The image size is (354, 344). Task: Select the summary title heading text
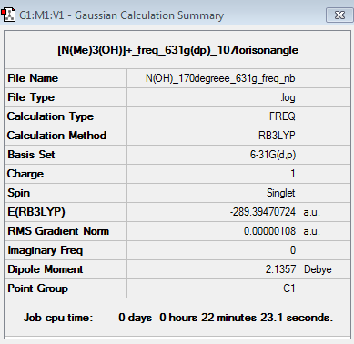[x=178, y=50]
